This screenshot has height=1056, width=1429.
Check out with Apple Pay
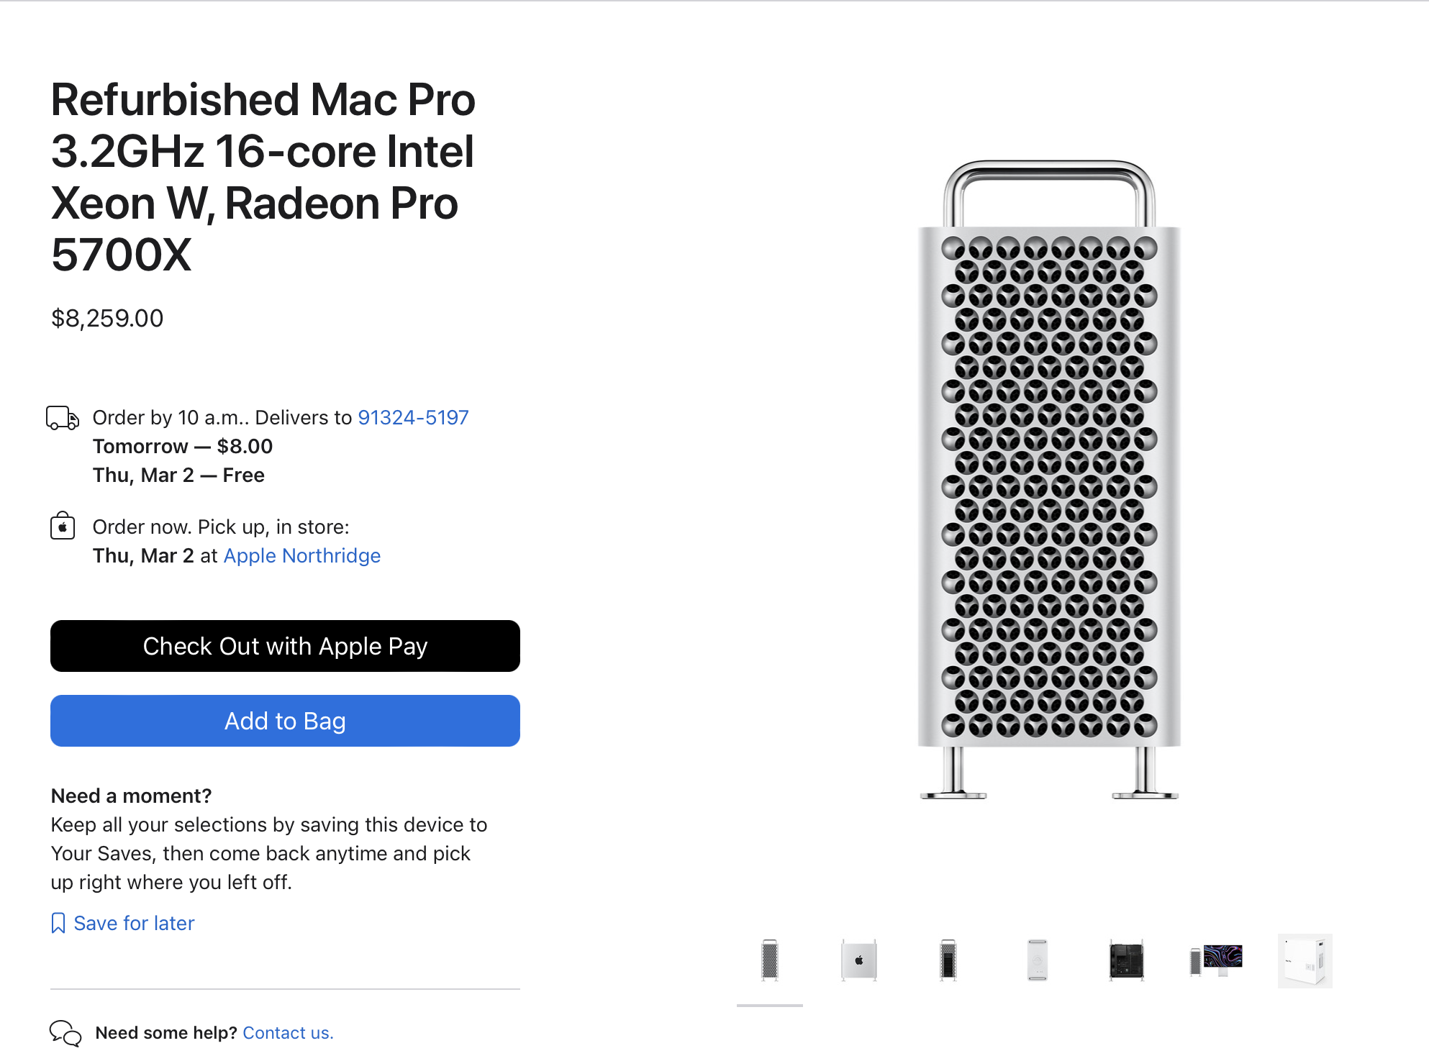[x=285, y=646]
